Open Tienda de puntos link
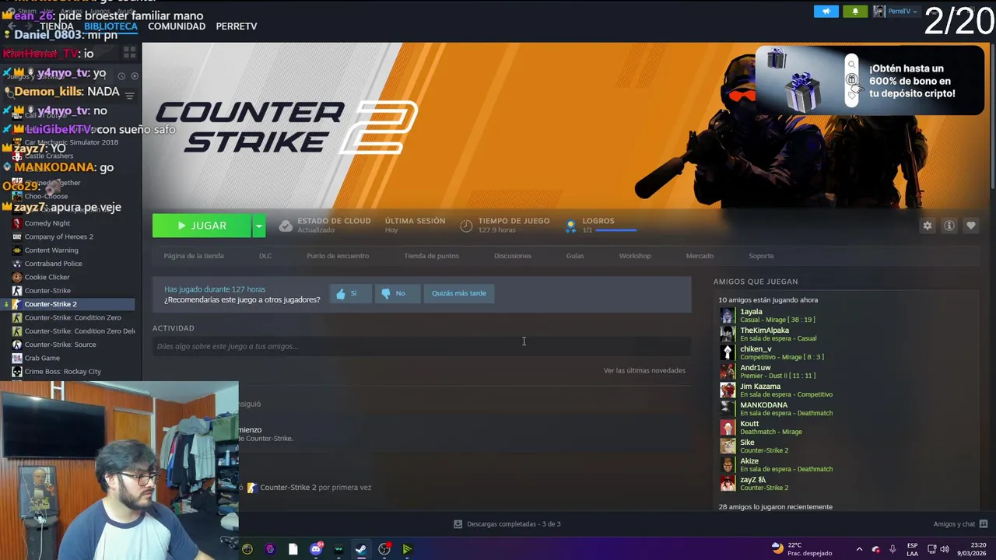The height and width of the screenshot is (560, 996). pos(431,256)
